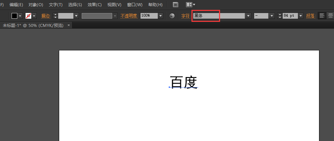Click the 84 pt font size field
Image resolution: width=334 pixels, height=141 pixels.
click(290, 16)
